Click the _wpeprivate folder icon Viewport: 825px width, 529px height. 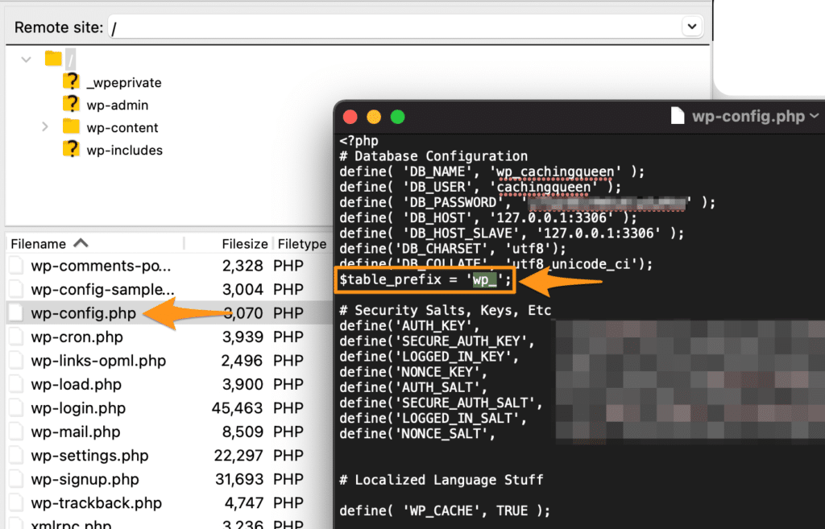[72, 82]
